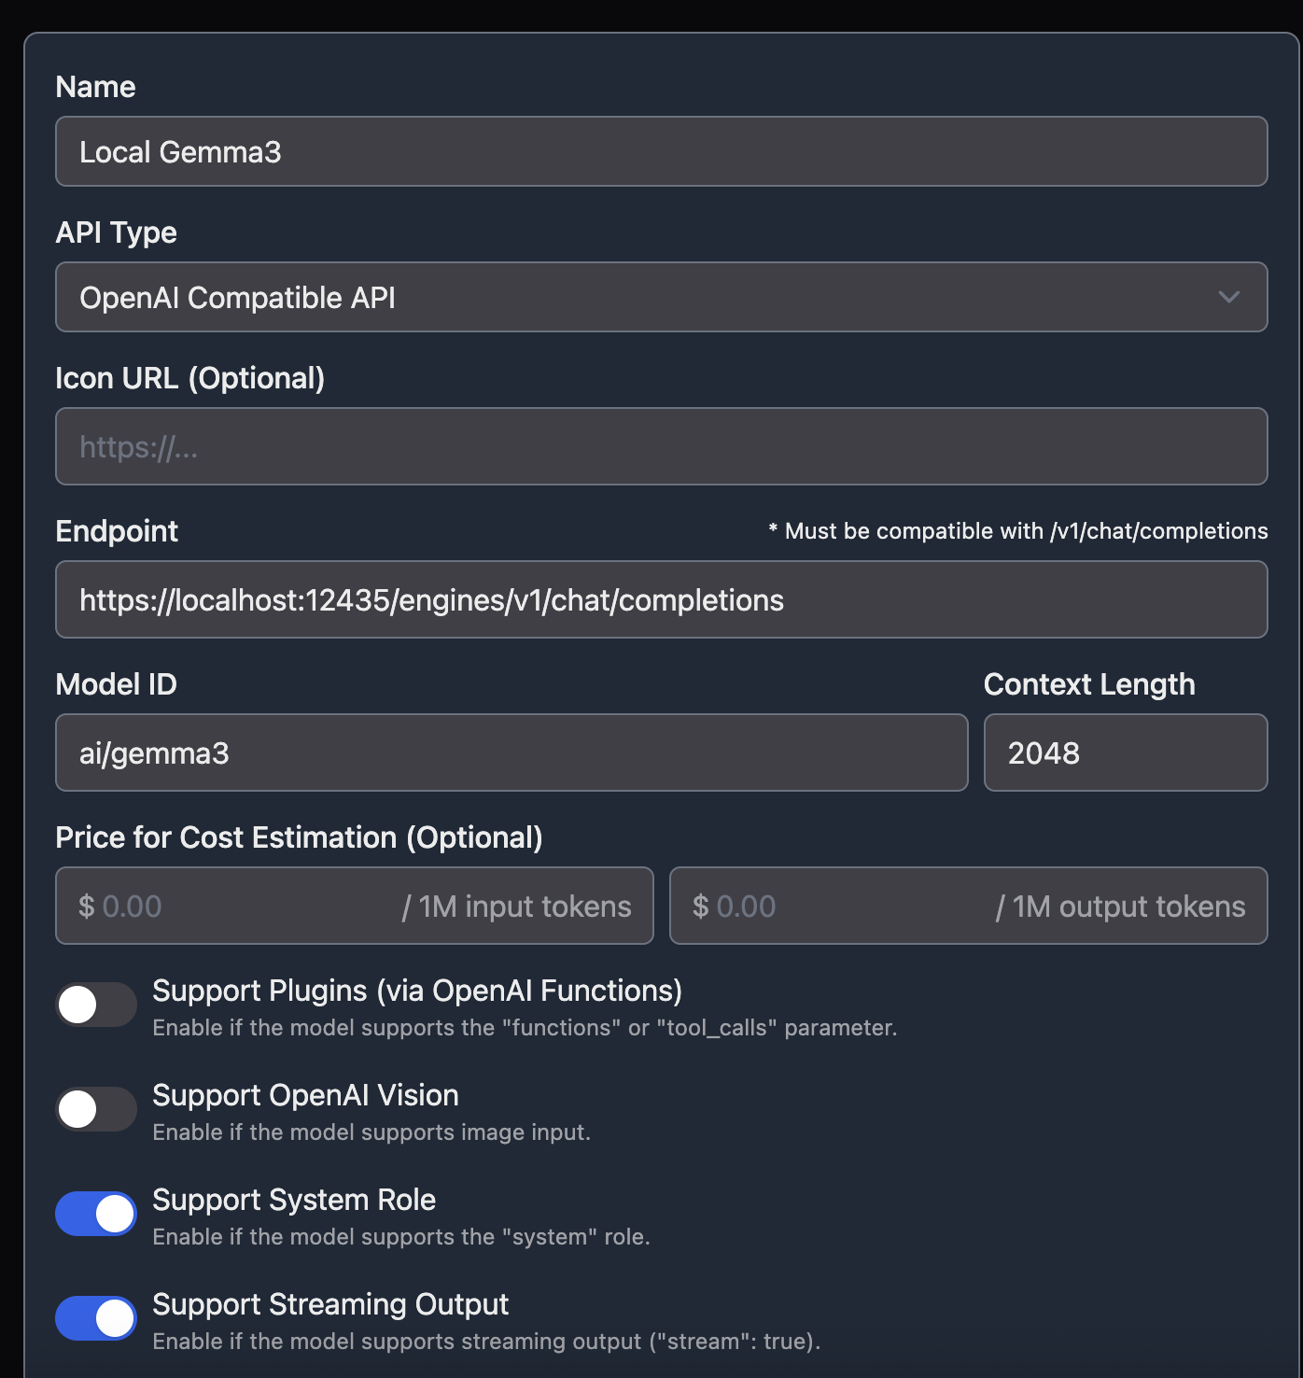
Task: Turn on Support OpenAI Vision toggle
Action: click(96, 1109)
